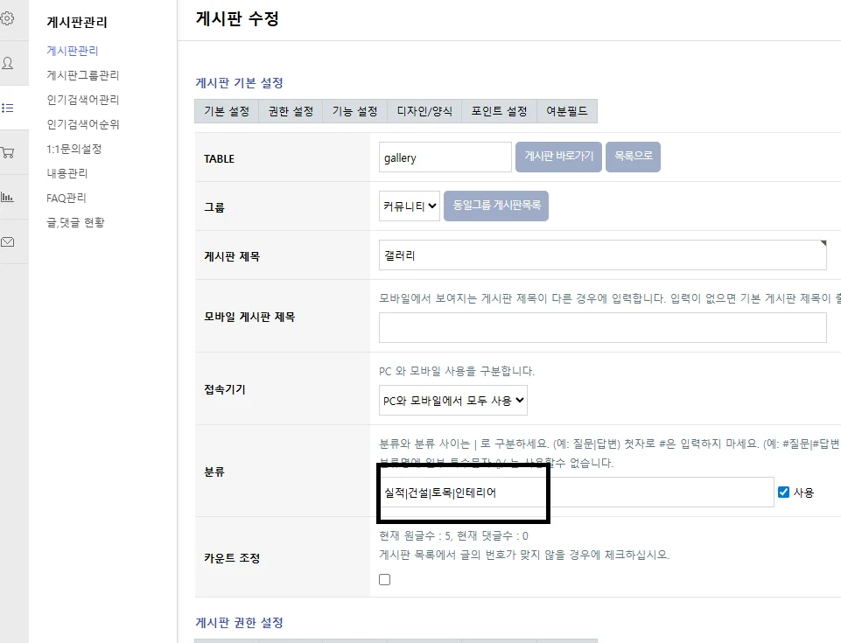
Task: Click the 목록으로 button
Action: (633, 157)
